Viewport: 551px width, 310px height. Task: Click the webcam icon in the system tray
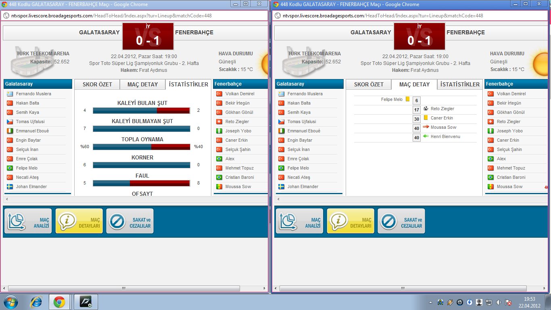click(x=479, y=302)
